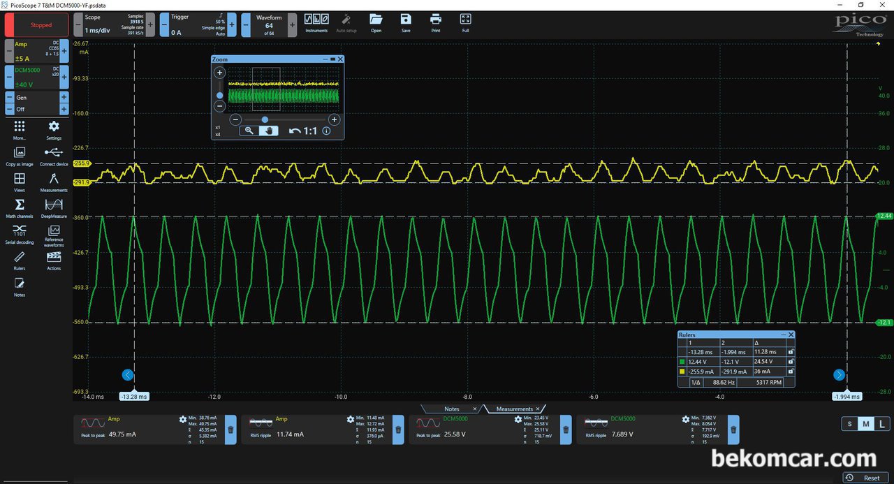The image size is (894, 484).
Task: Click the vertical zoom slider handle in Zoom window
Action: point(219,95)
